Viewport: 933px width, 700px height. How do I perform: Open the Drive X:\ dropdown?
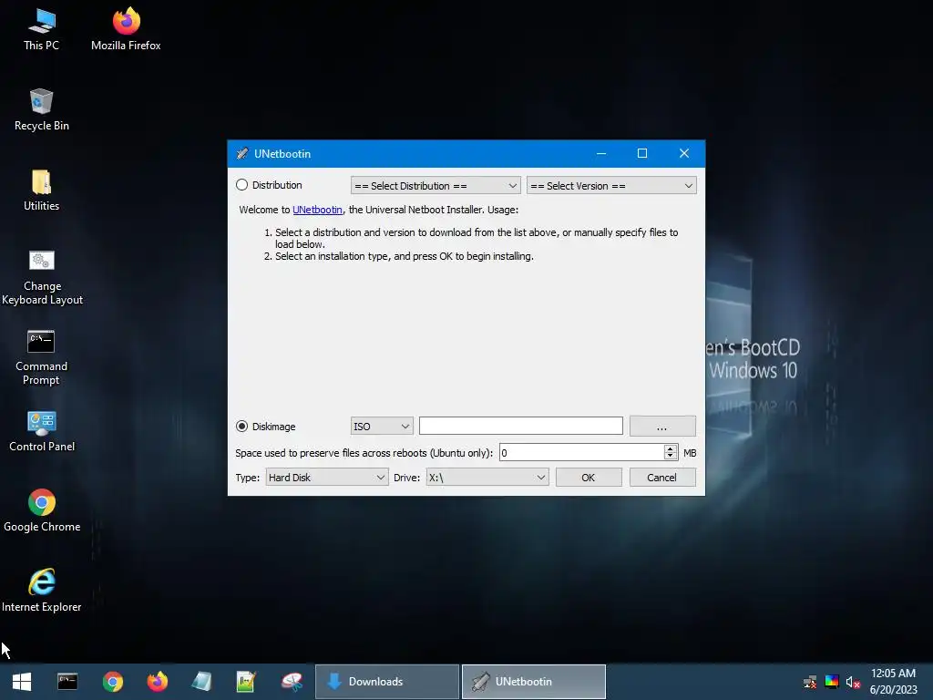(x=487, y=478)
